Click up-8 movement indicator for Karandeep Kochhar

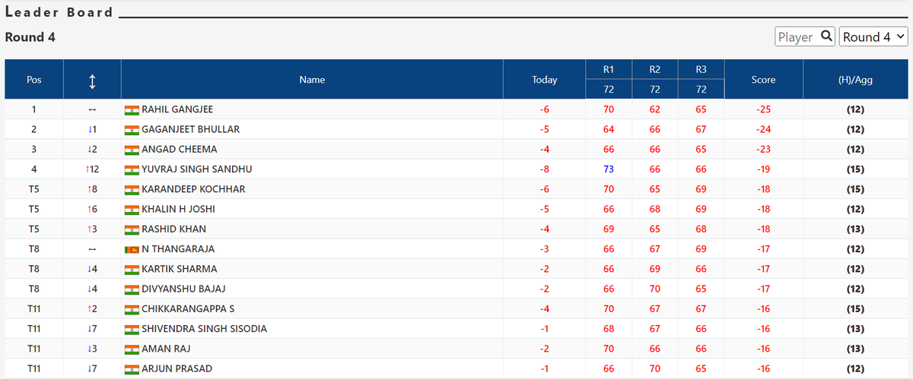coord(92,189)
